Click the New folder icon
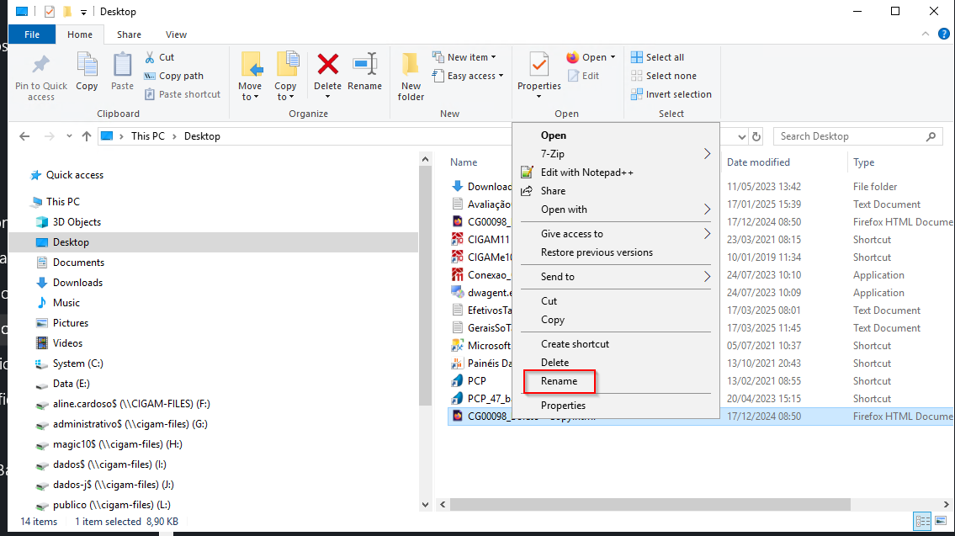 (411, 65)
